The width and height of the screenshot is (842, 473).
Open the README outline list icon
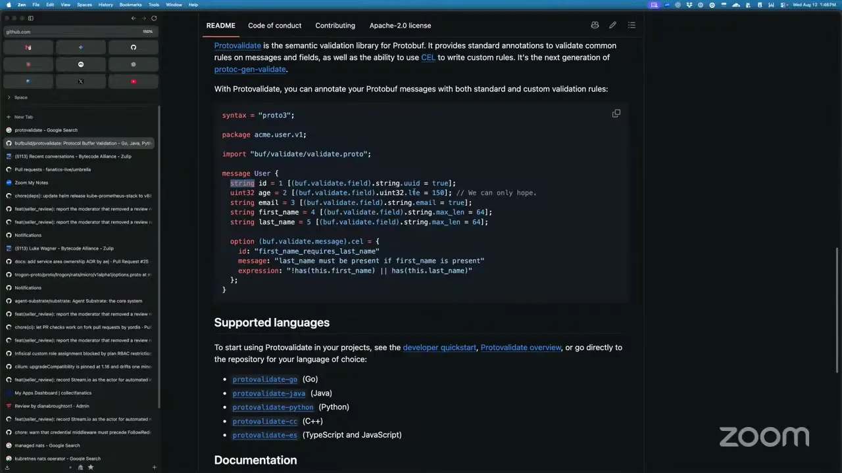pos(631,25)
